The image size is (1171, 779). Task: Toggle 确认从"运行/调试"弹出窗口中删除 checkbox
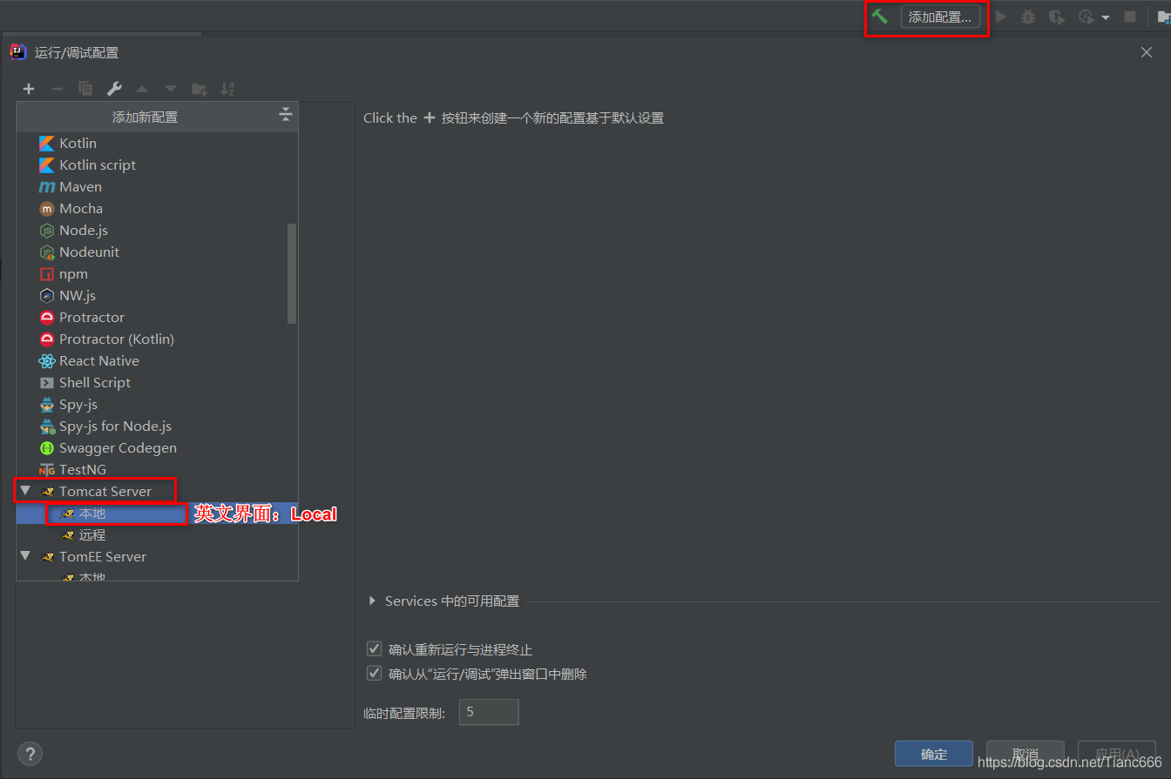point(375,674)
